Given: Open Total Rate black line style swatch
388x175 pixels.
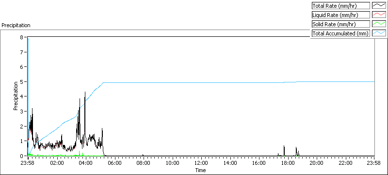Looking at the screenshot, I should point(379,6).
